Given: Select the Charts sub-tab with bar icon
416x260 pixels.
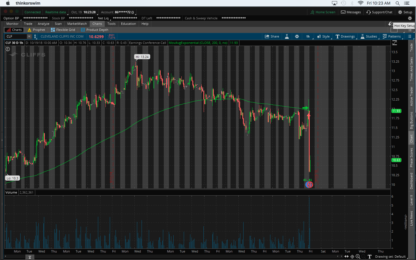Looking at the screenshot, I should [x=14, y=30].
